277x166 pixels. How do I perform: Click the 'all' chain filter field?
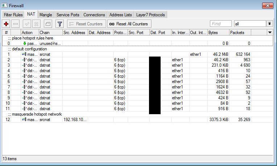pos(250,24)
